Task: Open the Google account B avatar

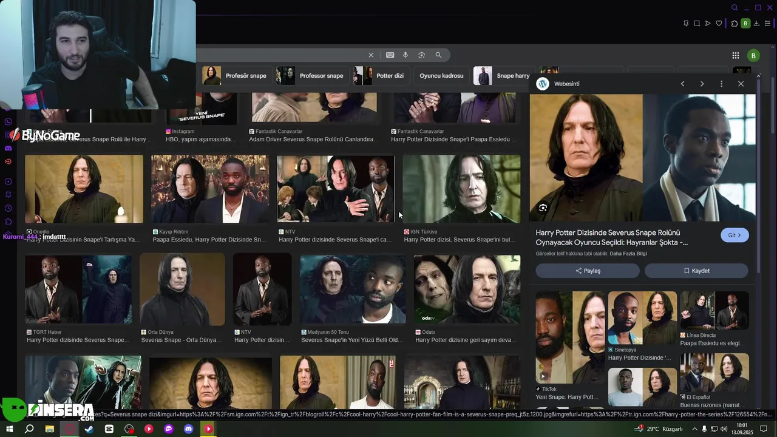Action: point(753,56)
